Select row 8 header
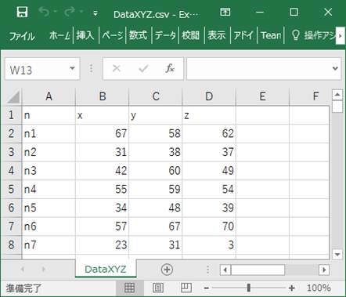Image resolution: width=346 pixels, height=297 pixels. tap(11, 244)
